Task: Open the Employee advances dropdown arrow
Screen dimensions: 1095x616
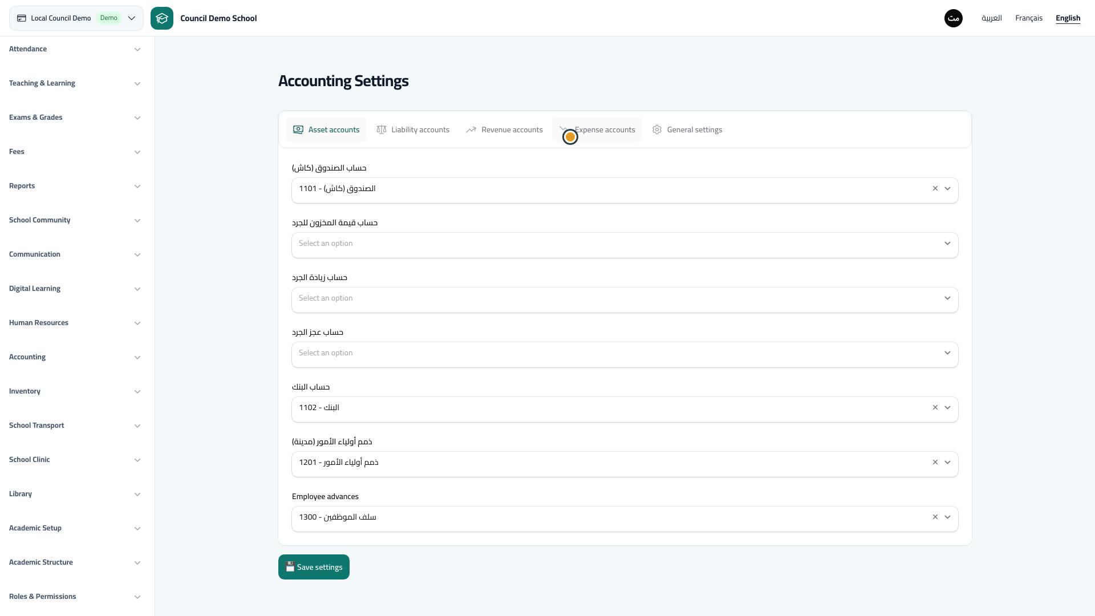Action: [x=947, y=517]
